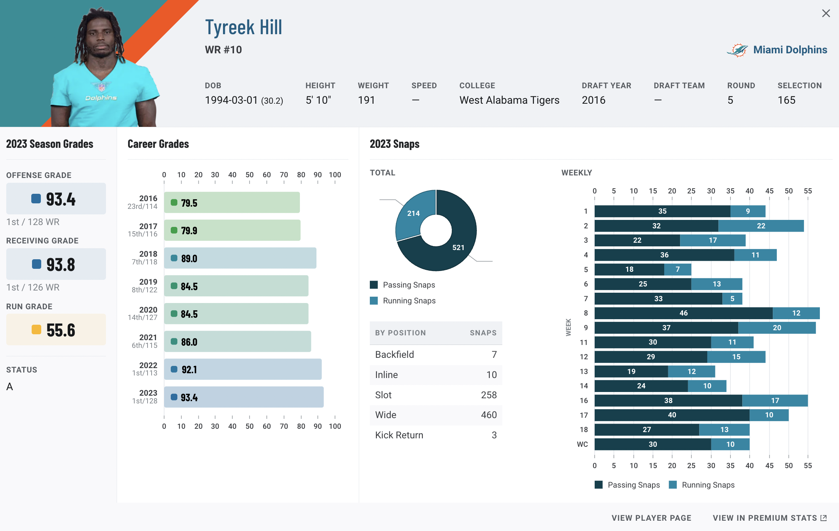Click the external link icon beside Premium Stats

click(824, 518)
